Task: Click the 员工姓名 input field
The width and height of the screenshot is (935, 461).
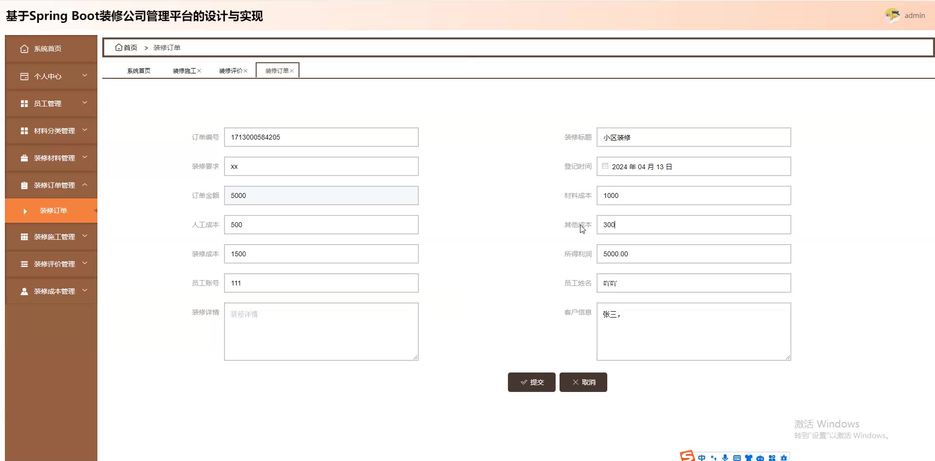Action: (x=693, y=283)
